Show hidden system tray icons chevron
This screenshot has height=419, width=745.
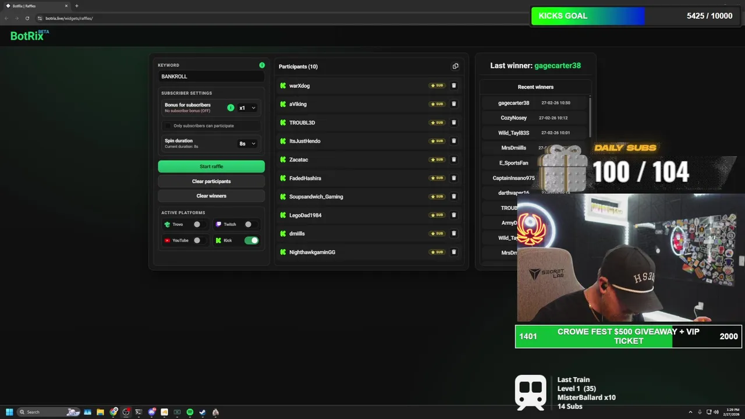tap(690, 412)
